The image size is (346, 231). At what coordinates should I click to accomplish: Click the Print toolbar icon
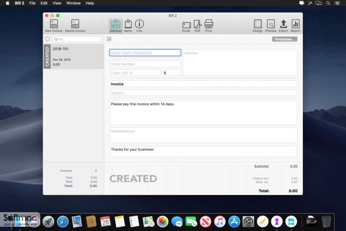(208, 26)
